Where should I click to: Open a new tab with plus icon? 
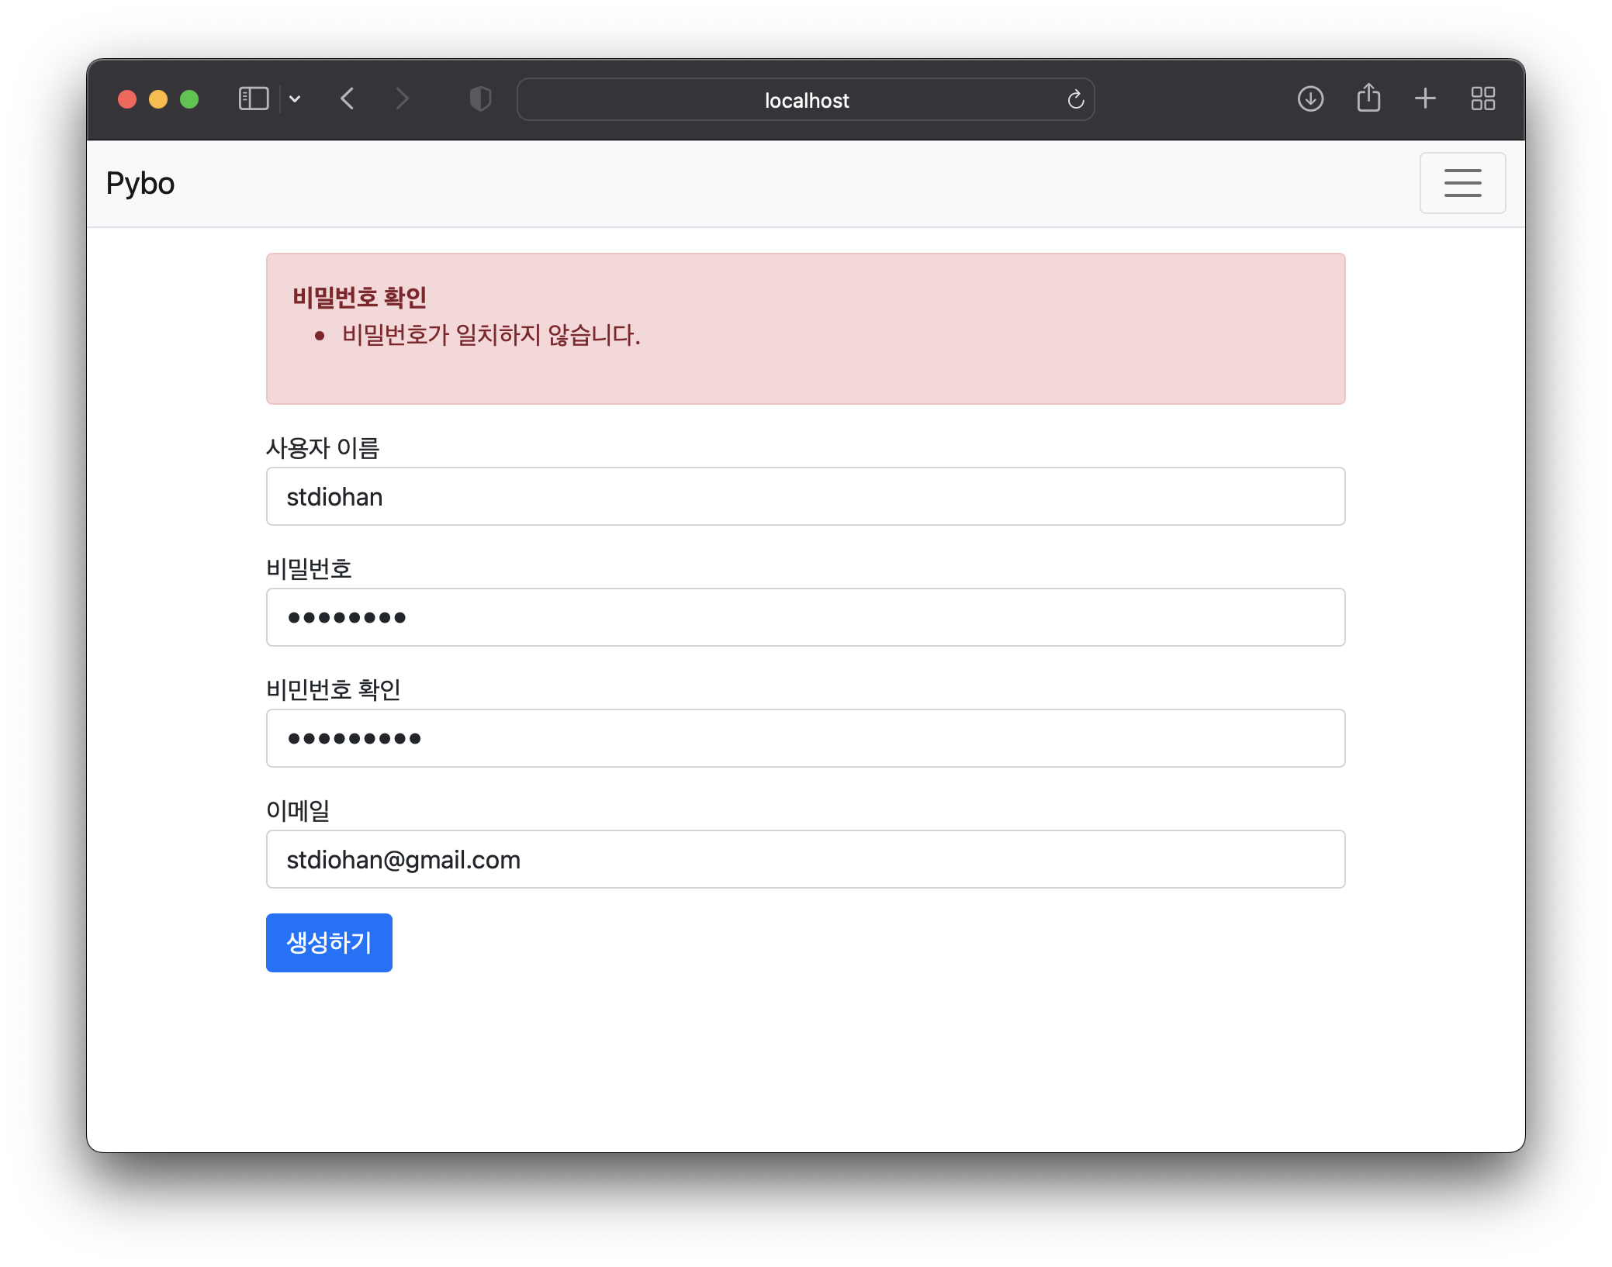[x=1425, y=99]
